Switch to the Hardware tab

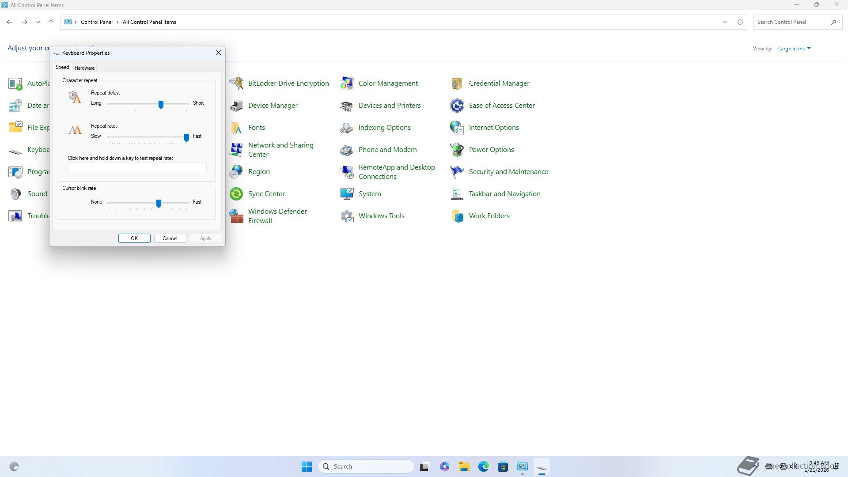click(84, 68)
